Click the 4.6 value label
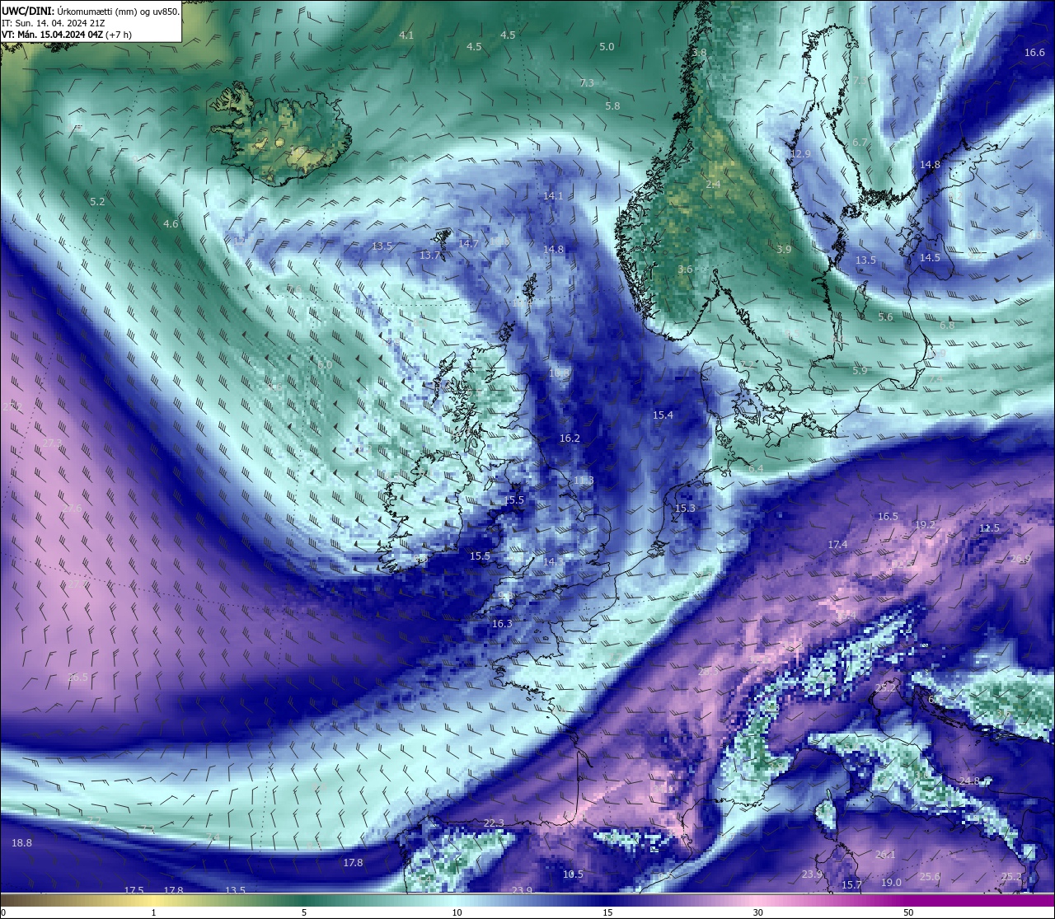Image resolution: width=1055 pixels, height=919 pixels. tap(171, 224)
